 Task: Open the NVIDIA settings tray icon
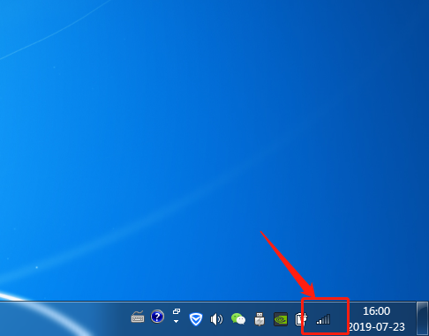coord(281,319)
